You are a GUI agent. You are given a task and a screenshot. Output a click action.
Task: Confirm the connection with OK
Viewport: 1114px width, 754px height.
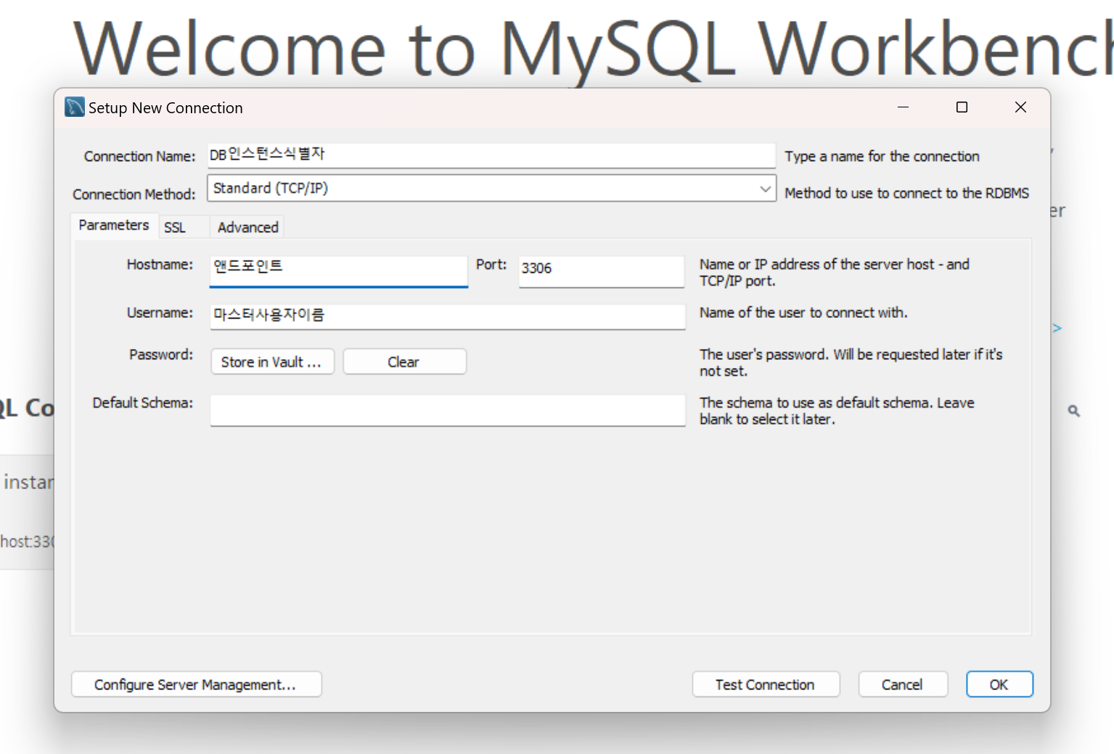[999, 684]
